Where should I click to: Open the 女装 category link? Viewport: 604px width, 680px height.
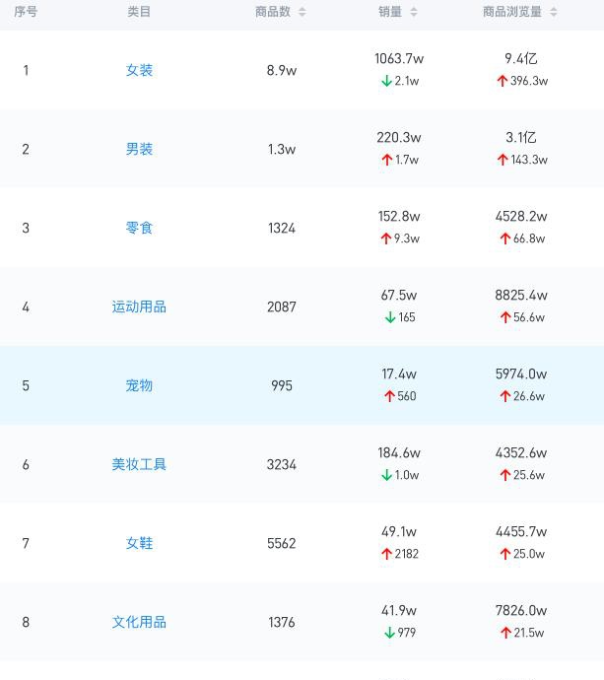[x=139, y=70]
